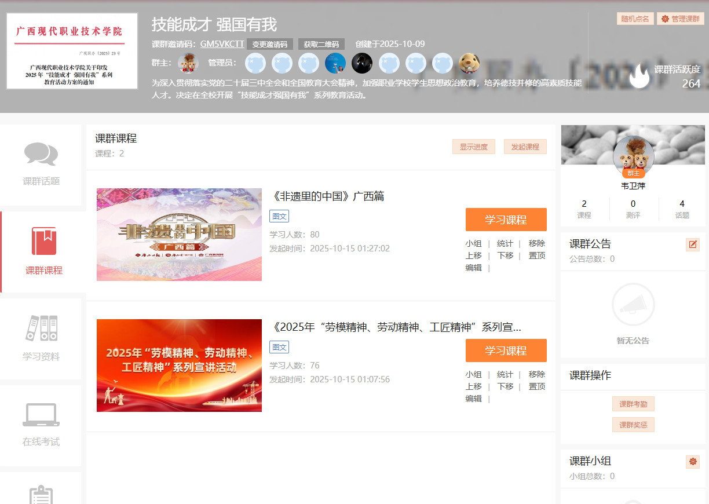Click the 随机点名 button
The height and width of the screenshot is (504, 709).
635,19
